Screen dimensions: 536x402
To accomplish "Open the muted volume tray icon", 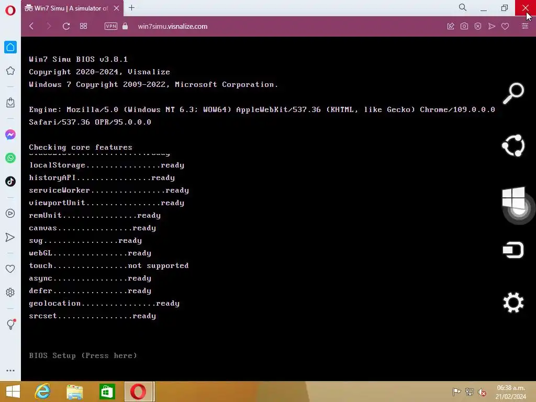I will (482, 392).
